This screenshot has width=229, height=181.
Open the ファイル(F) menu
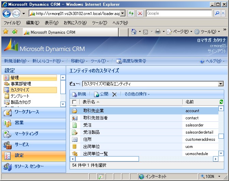pos(12,23)
